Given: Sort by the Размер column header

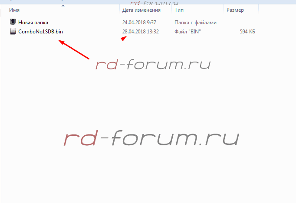Looking at the screenshot, I should click(235, 10).
